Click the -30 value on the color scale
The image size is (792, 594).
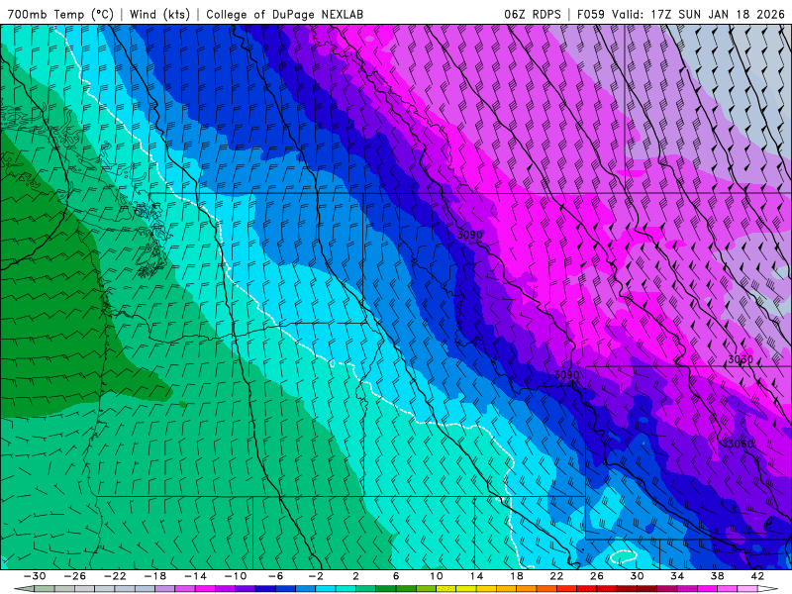35,576
